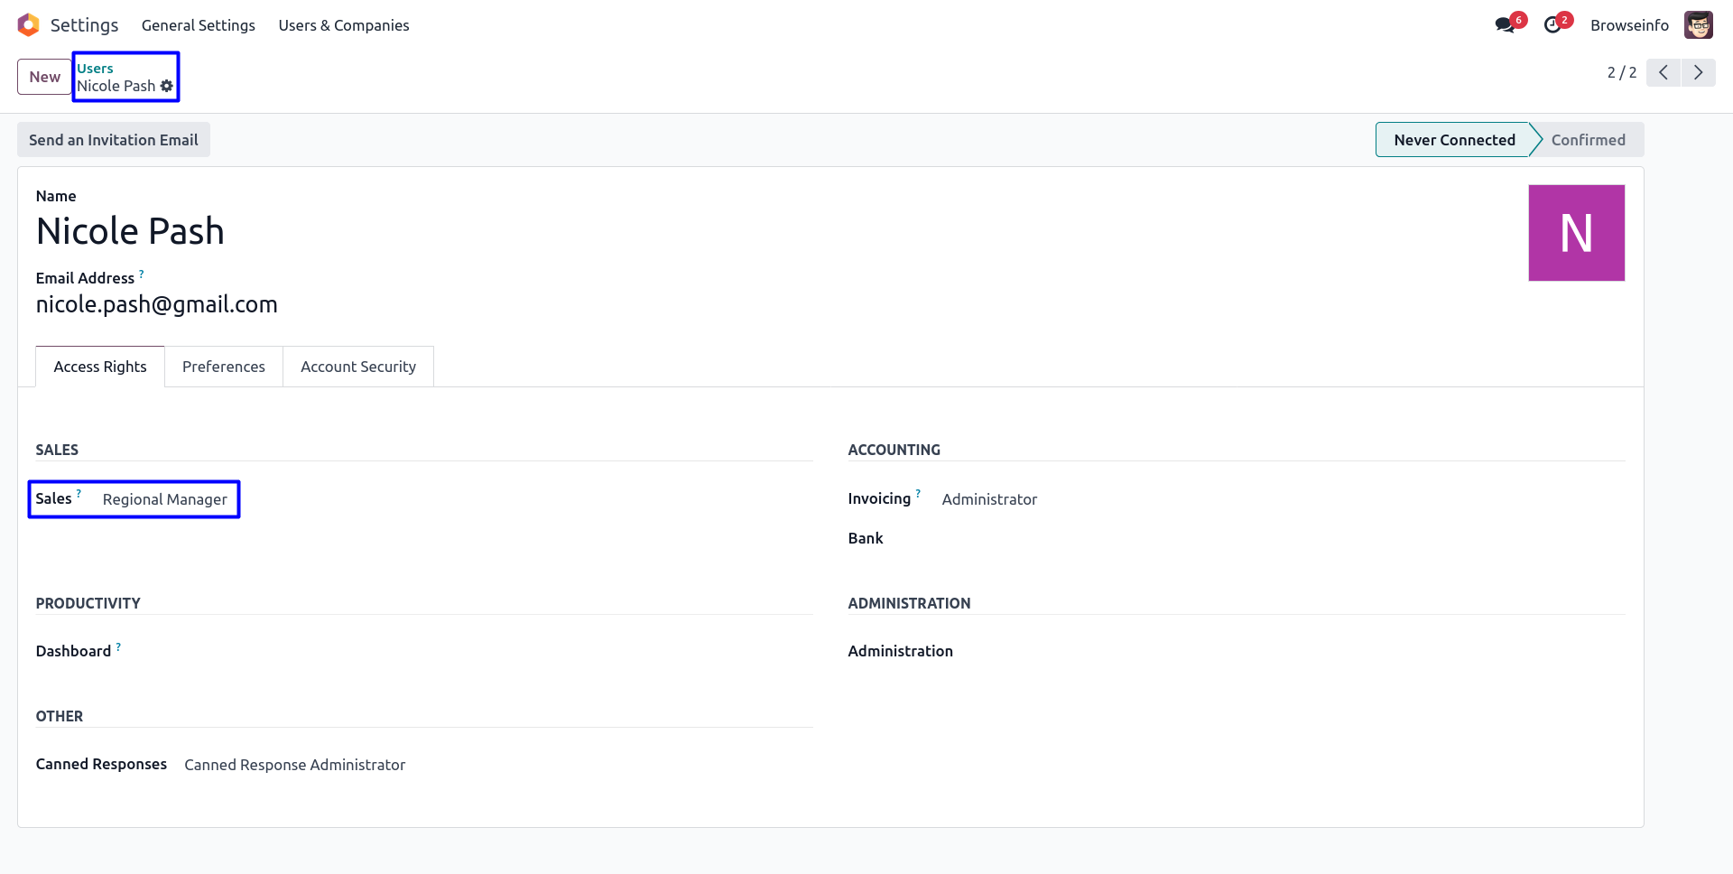Open the Sales role dropdown
The height and width of the screenshot is (874, 1733).
165,499
